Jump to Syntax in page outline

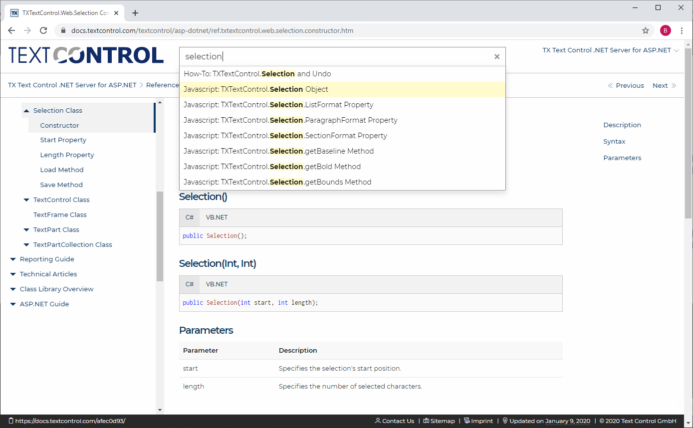614,142
